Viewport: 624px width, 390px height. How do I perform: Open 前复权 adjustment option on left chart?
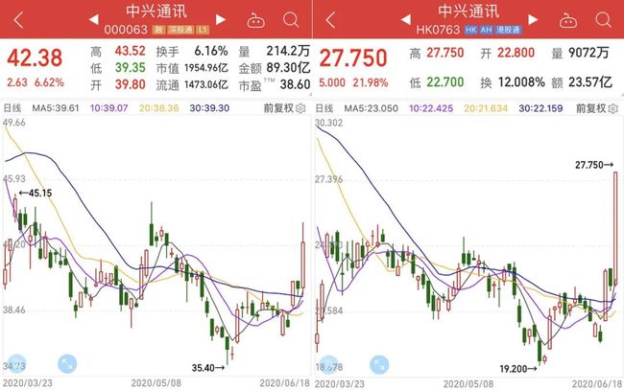[279, 108]
